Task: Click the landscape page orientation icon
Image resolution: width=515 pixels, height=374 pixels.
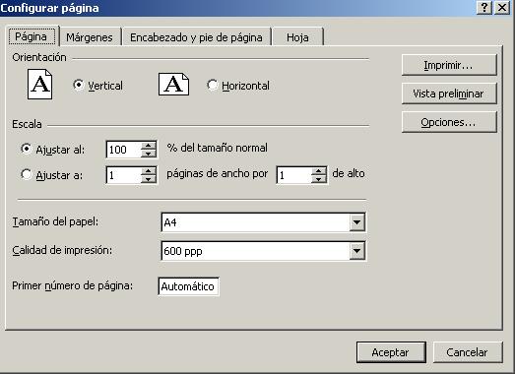Action: coord(173,85)
